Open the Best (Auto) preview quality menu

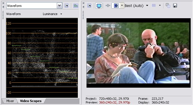tap(136, 6)
